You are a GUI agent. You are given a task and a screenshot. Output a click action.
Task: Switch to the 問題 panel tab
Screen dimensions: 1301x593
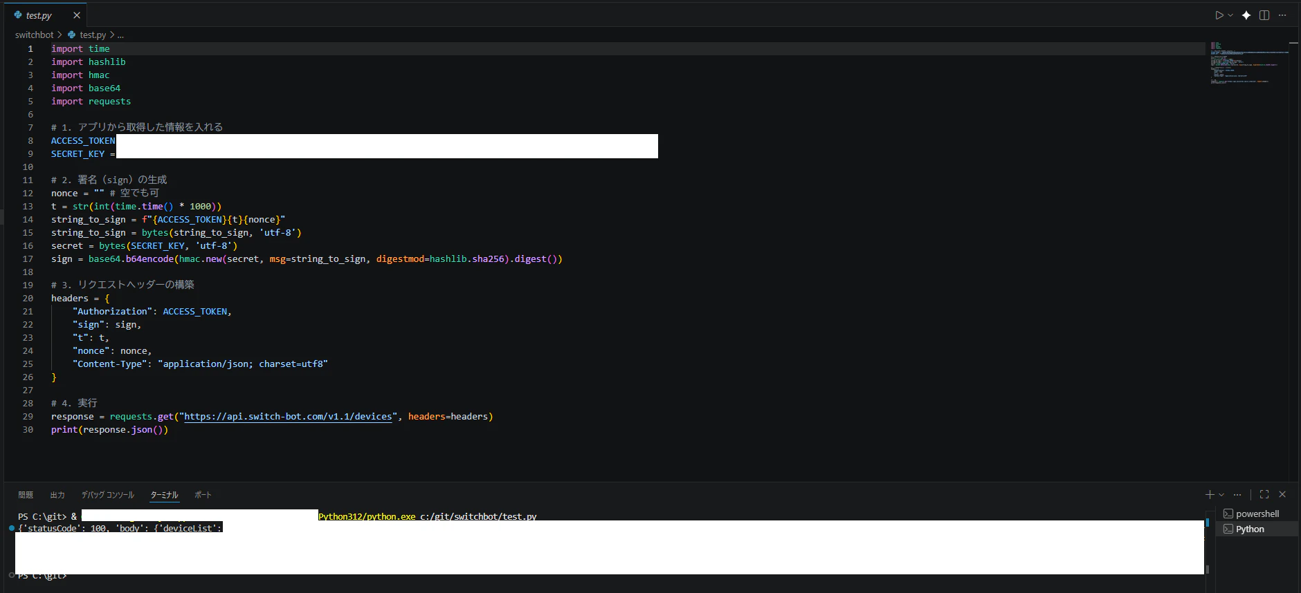26,495
